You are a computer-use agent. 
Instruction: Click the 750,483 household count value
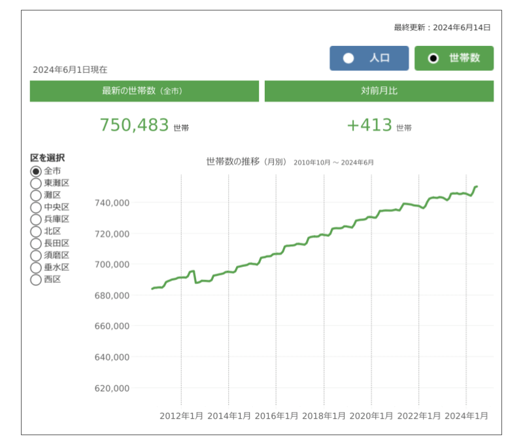135,125
